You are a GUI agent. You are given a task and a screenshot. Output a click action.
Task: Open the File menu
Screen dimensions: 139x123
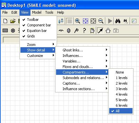coord(5,12)
